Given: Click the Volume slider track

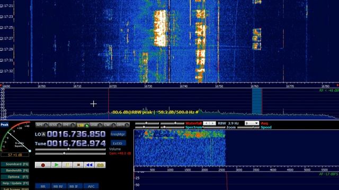Looking at the screenshot, I should point(70,149).
